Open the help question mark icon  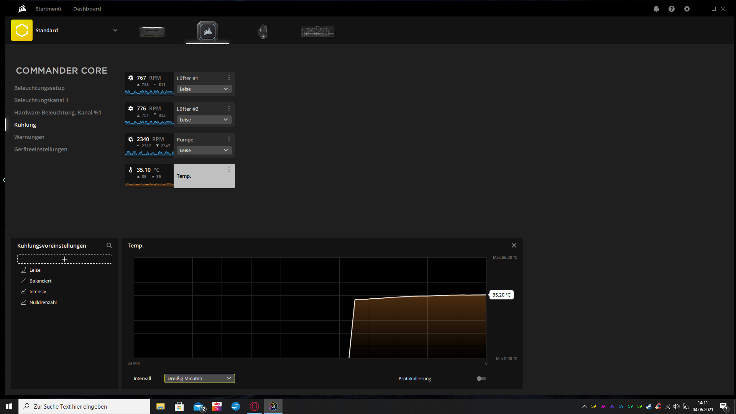click(x=672, y=9)
